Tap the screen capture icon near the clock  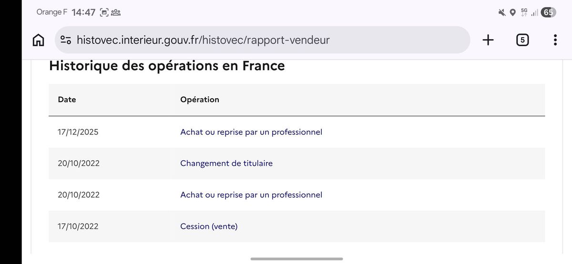104,12
